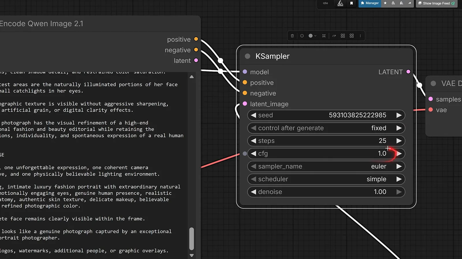Increase steps with right arrow
The width and height of the screenshot is (462, 259).
(399, 141)
